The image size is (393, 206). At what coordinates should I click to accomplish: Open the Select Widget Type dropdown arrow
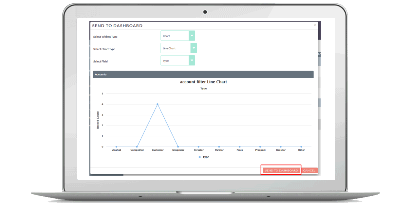pyautogui.click(x=192, y=36)
